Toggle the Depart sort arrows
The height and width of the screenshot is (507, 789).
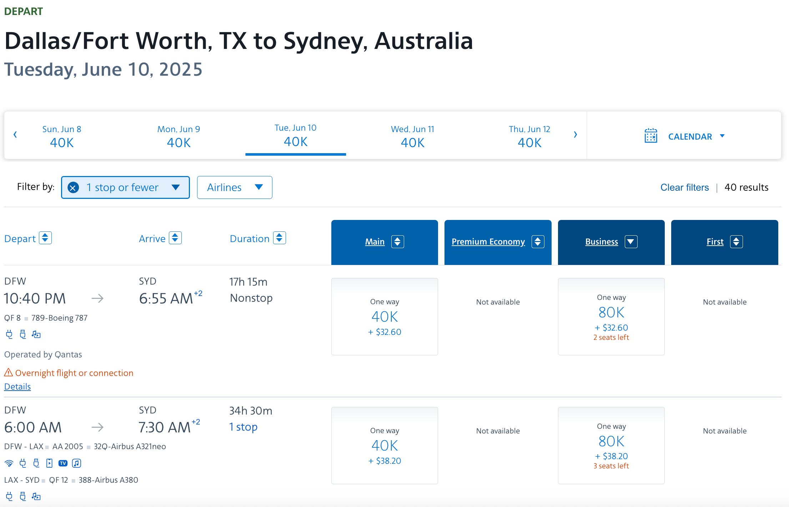tap(45, 238)
